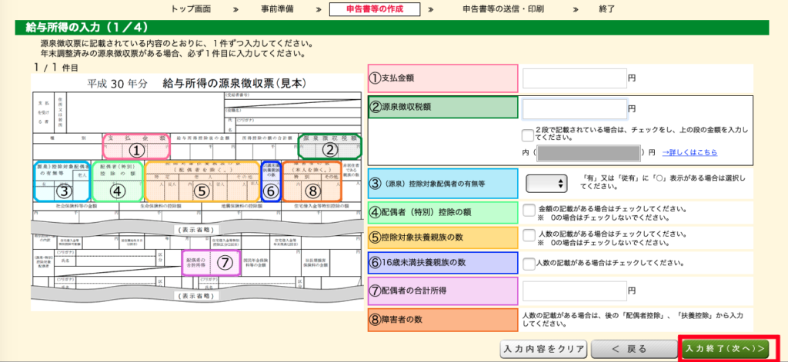Image resolution: width=788 pixels, height=362 pixels.
Task: Click circled number 3 on sample slip
Action: coord(65,190)
